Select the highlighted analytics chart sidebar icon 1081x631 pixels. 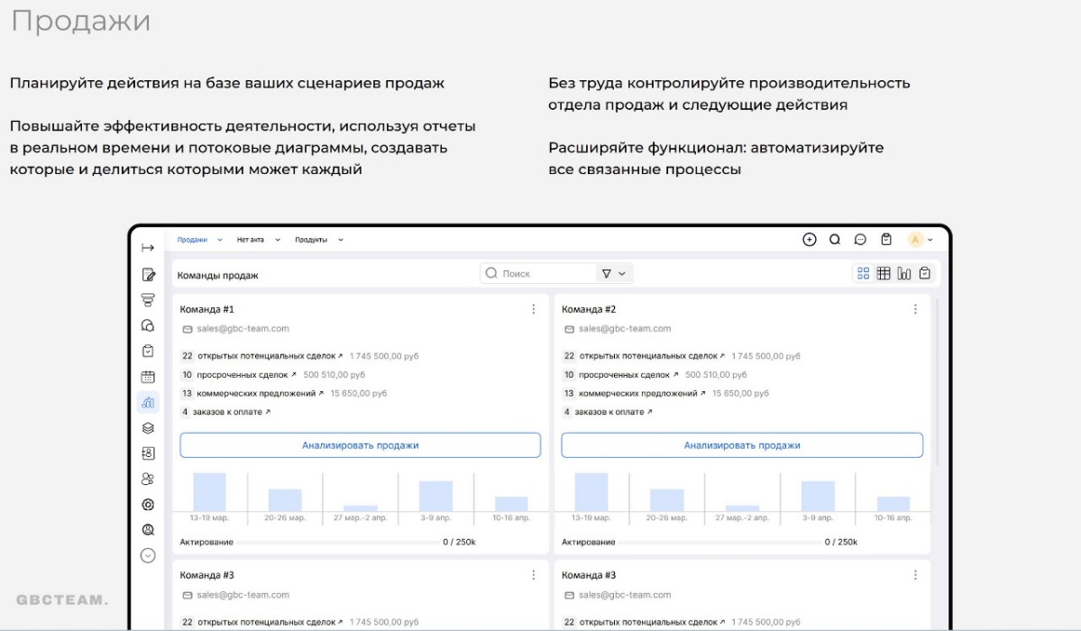148,402
